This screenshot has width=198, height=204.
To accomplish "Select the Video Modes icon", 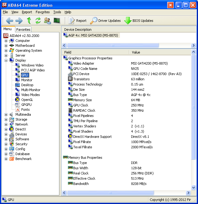I will (x=18, y=95).
